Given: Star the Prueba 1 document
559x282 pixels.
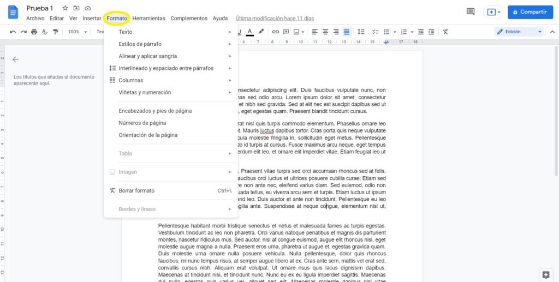Looking at the screenshot, I should click(66, 8).
